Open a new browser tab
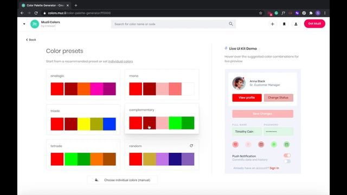The height and width of the screenshot is (195, 347). (x=76, y=5)
